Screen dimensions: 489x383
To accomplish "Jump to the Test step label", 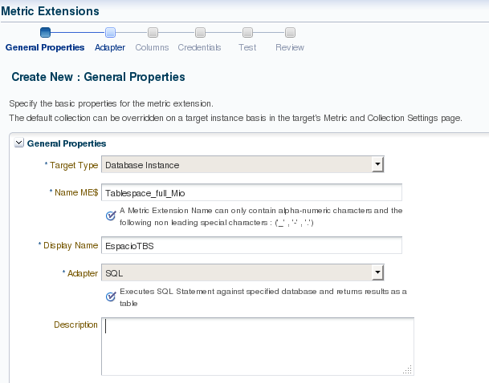I will click(x=247, y=47).
